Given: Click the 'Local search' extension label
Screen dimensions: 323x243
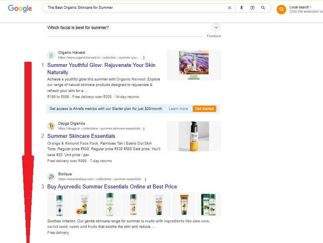Looking at the screenshot, I should click(299, 7).
